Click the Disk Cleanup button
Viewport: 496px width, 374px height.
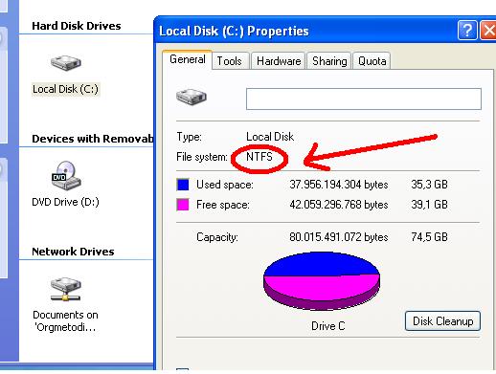[442, 321]
